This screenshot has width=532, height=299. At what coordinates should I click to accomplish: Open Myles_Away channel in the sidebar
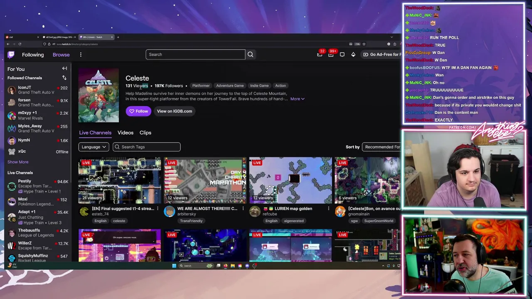pyautogui.click(x=37, y=128)
